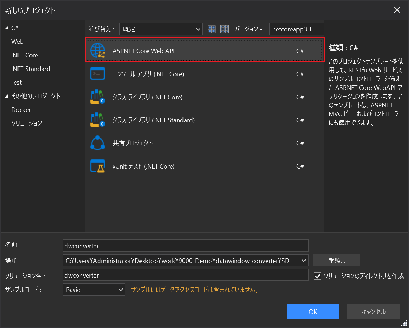409x328 pixels.
Task: Click the xUnit test project icon
Action: coord(98,166)
